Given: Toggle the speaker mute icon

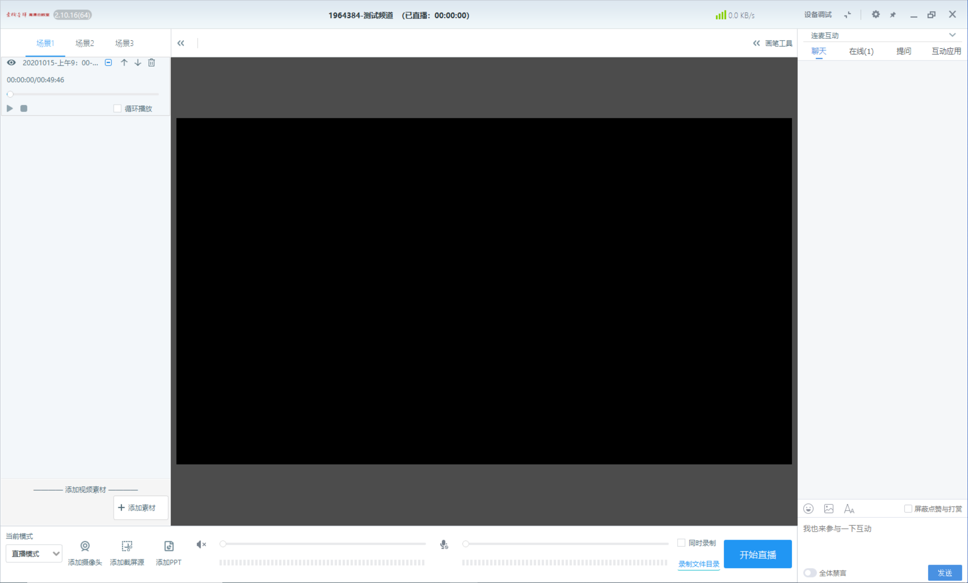Looking at the screenshot, I should (x=202, y=544).
